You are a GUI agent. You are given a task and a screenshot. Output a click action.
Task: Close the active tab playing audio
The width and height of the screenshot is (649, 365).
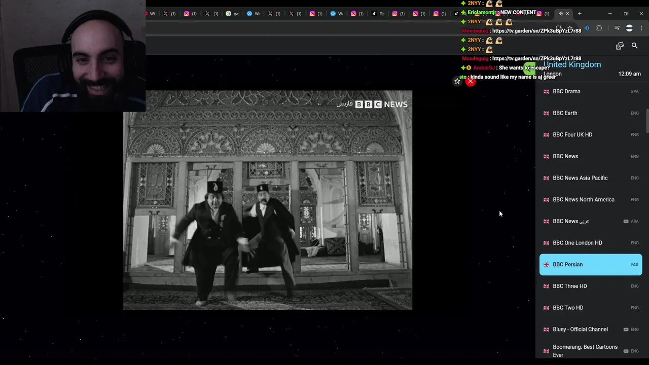[x=567, y=14]
